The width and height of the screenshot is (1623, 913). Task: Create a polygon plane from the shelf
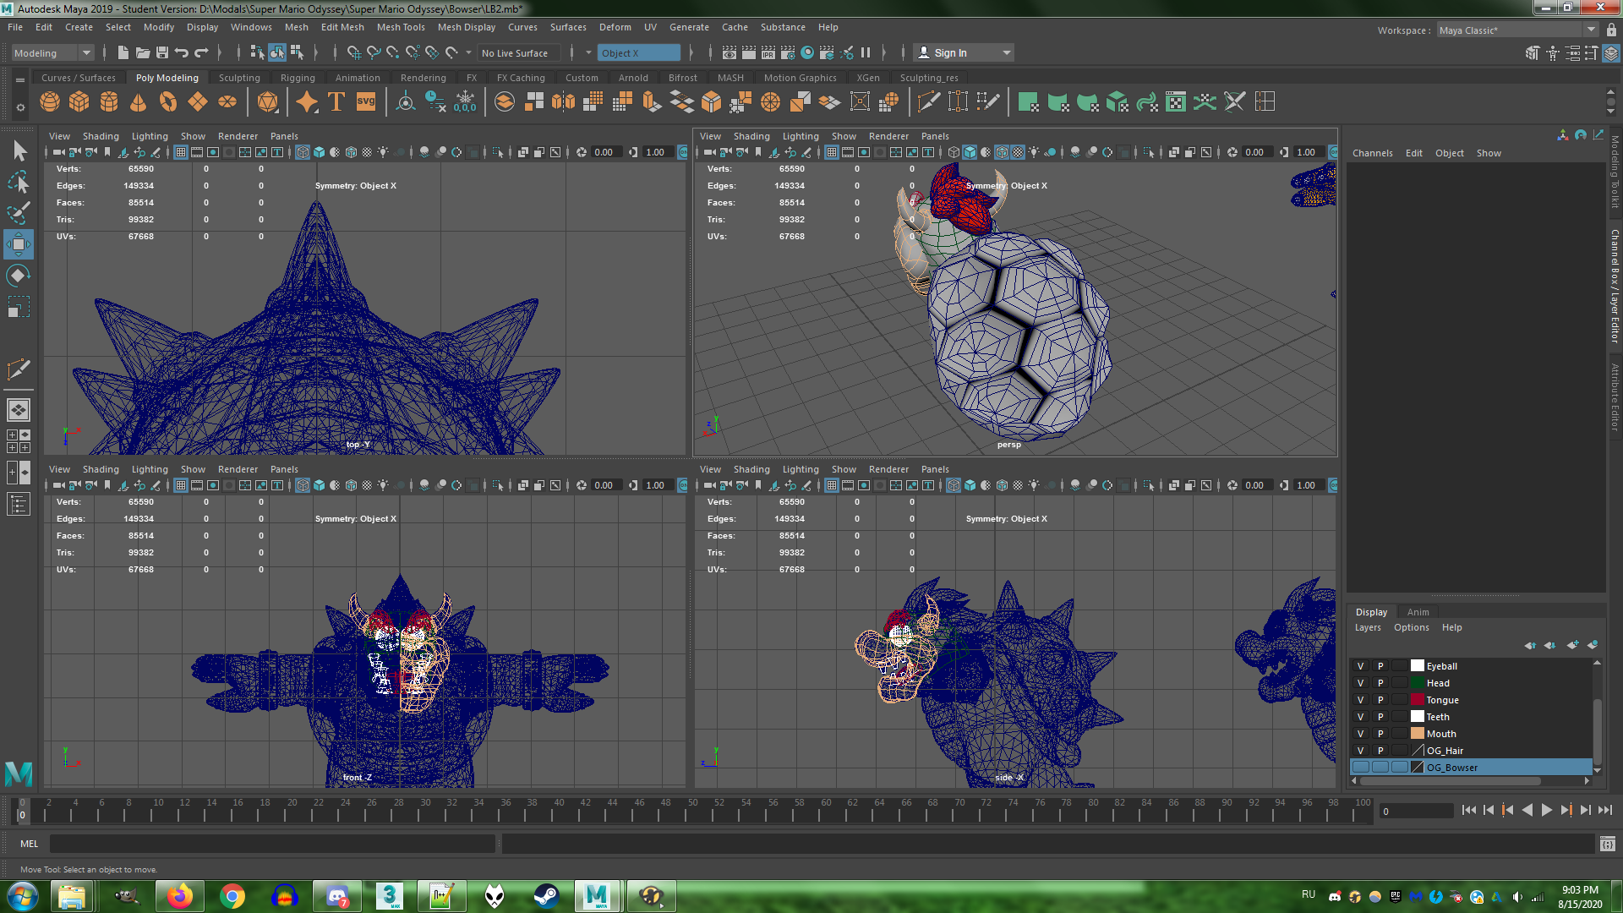pos(198,102)
